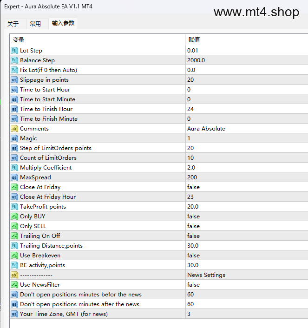
Task: Click the Close At Friday Hour icon
Action: (x=14, y=197)
